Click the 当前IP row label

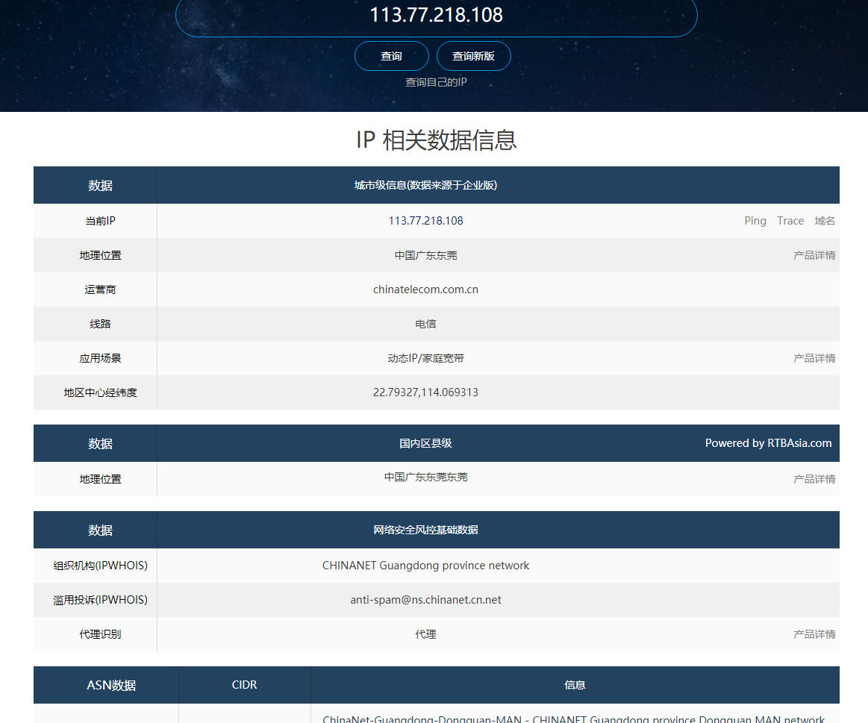click(x=100, y=221)
